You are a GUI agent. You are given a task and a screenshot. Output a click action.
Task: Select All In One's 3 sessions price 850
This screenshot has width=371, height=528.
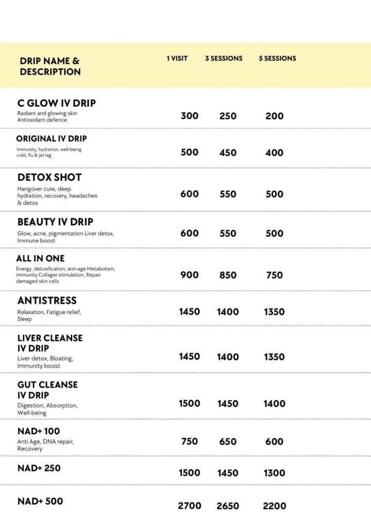pyautogui.click(x=228, y=275)
